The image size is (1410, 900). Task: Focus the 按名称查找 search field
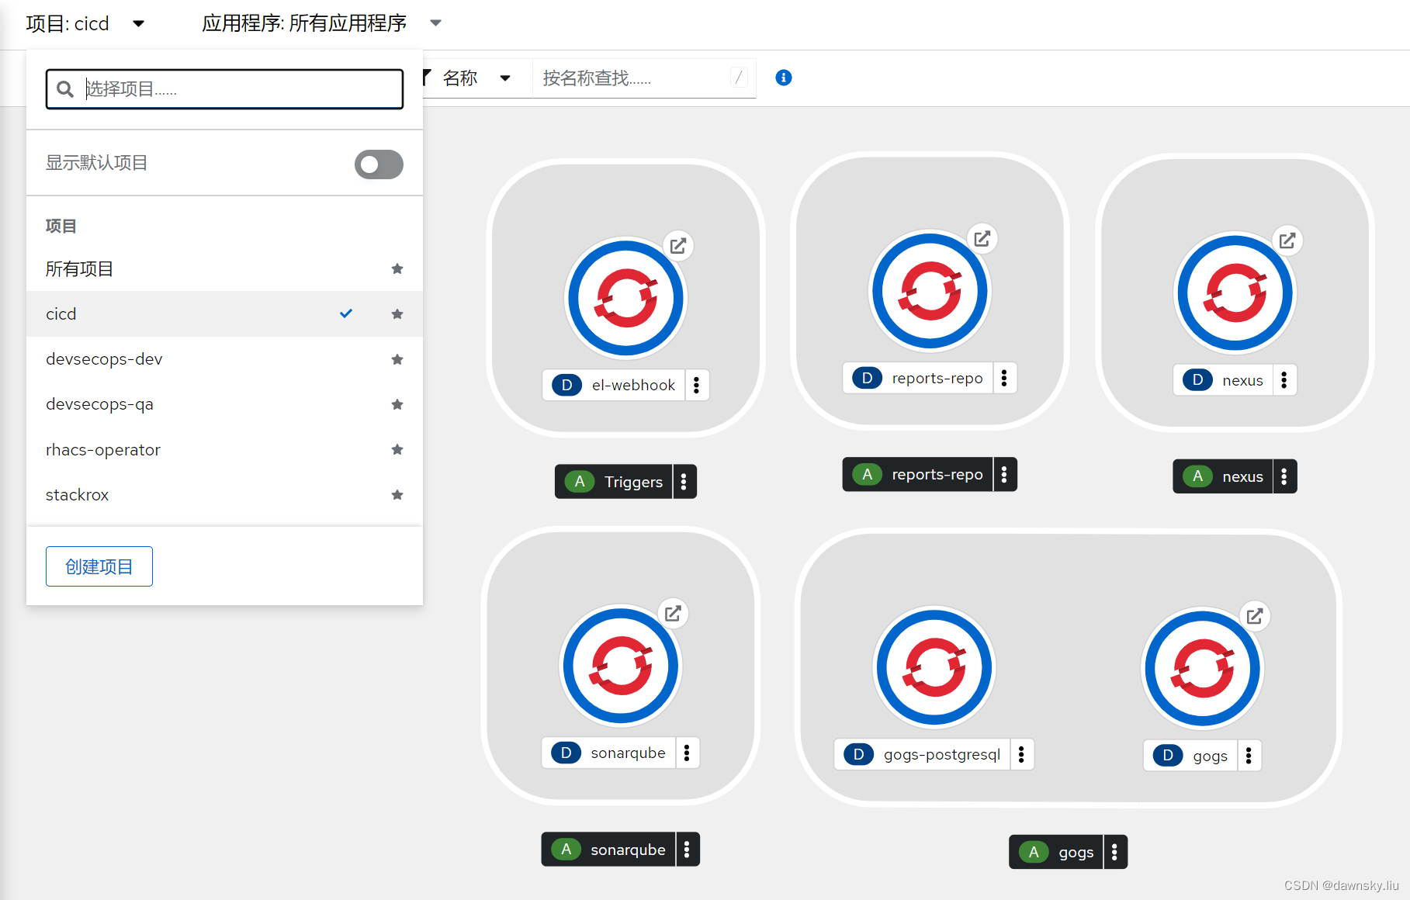(x=644, y=78)
